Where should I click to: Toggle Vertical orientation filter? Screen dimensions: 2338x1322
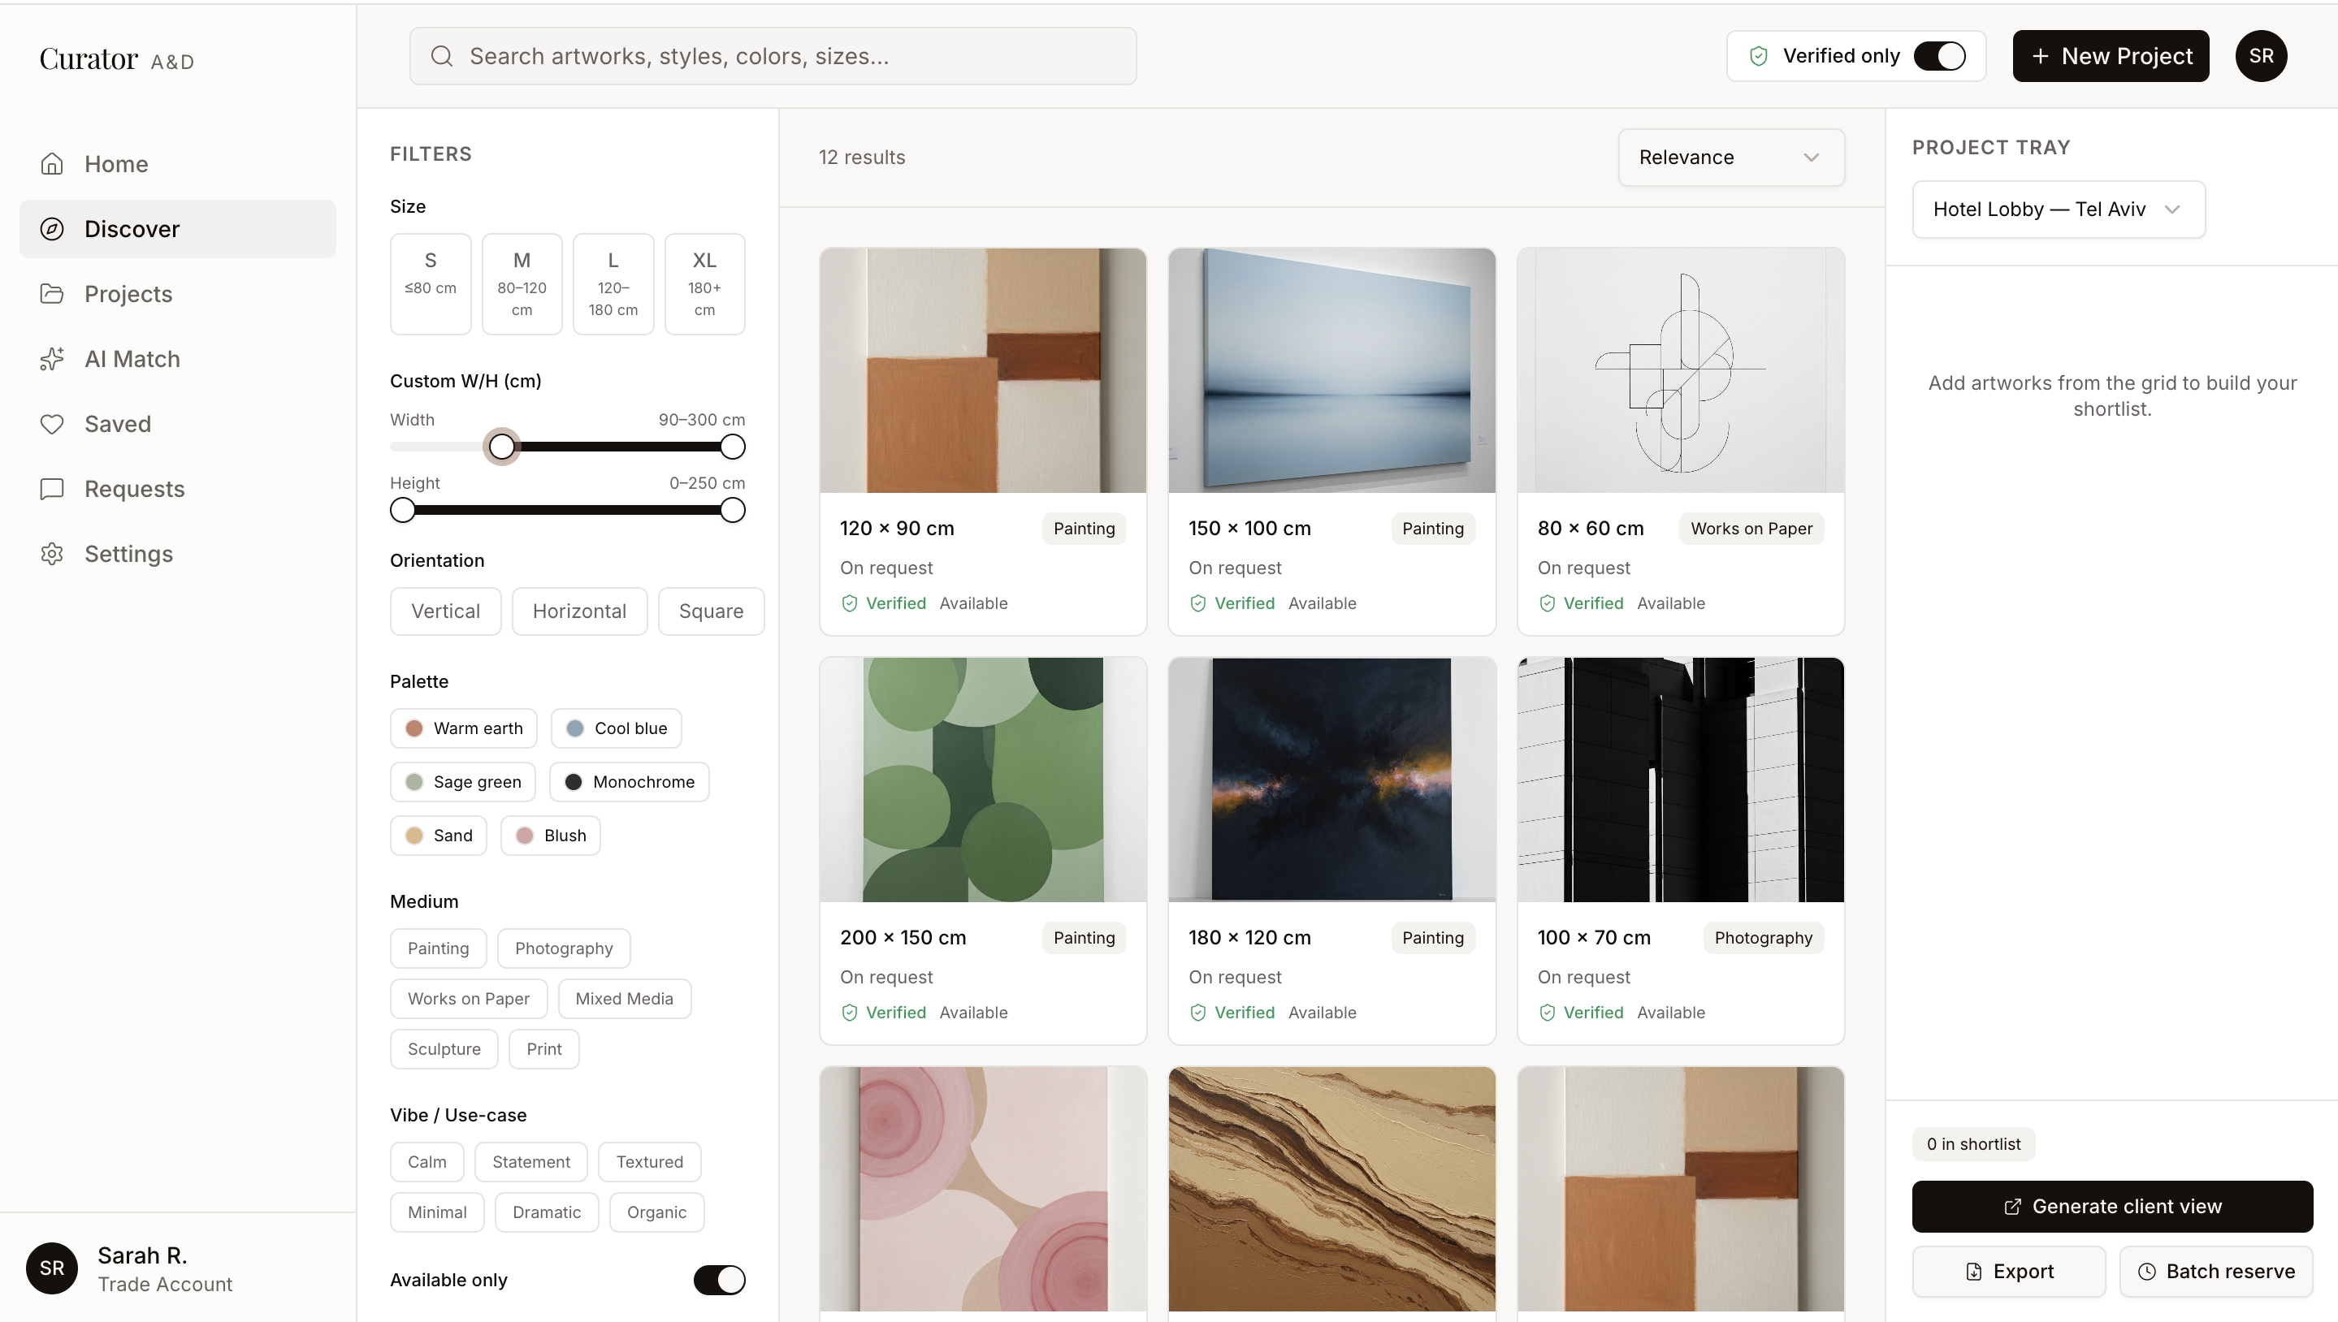click(445, 611)
